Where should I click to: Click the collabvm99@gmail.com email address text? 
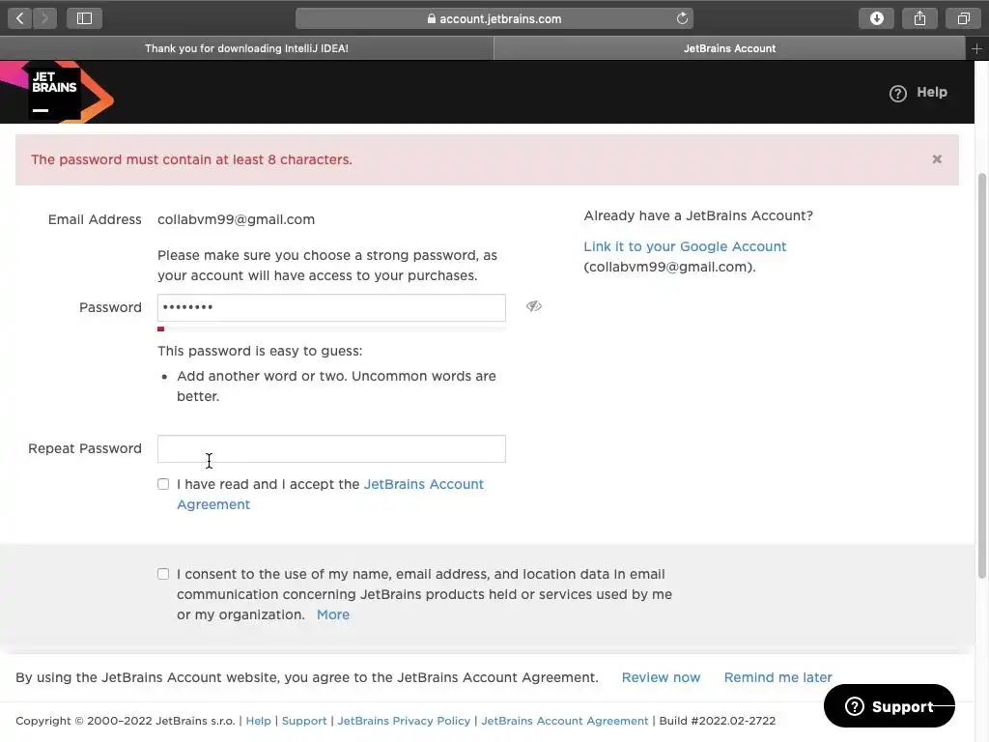[x=236, y=219]
